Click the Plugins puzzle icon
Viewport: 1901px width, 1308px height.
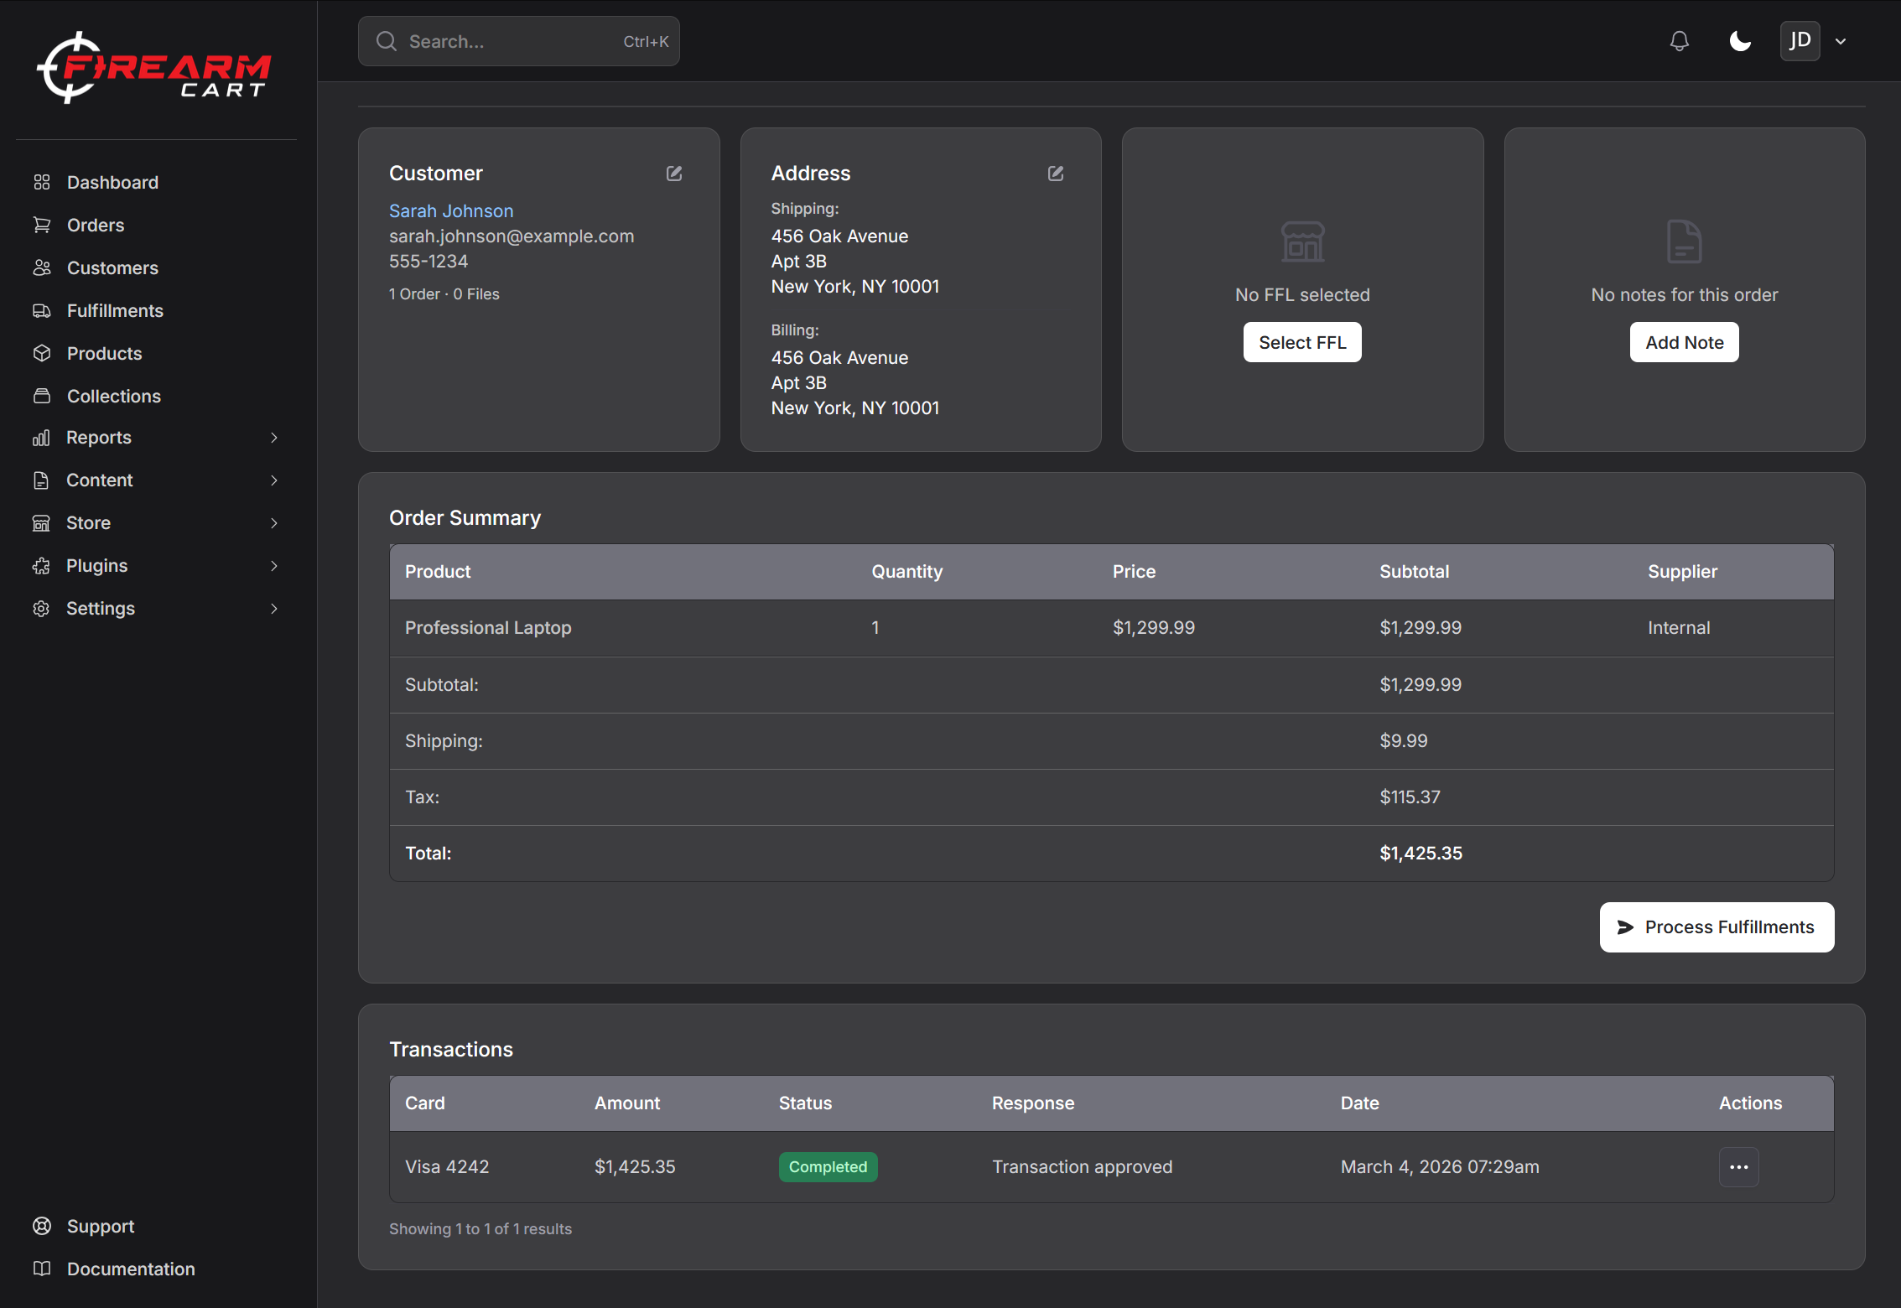41,566
